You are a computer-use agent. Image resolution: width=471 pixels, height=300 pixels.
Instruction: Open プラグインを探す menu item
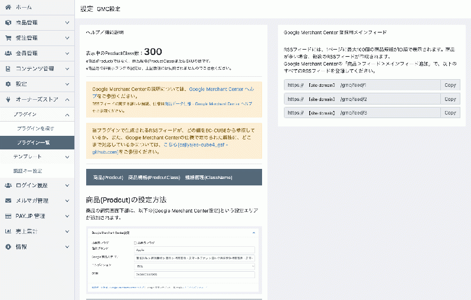pos(37,129)
